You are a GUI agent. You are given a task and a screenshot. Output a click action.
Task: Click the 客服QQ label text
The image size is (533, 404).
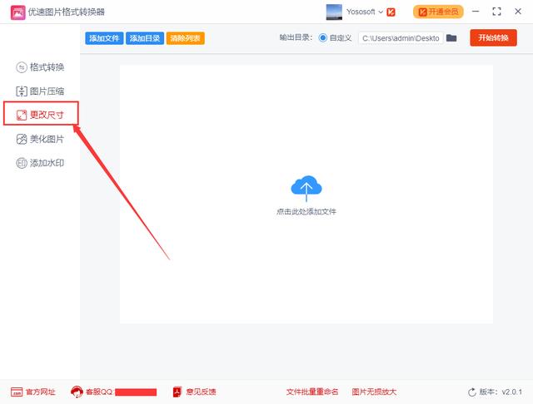pyautogui.click(x=99, y=392)
